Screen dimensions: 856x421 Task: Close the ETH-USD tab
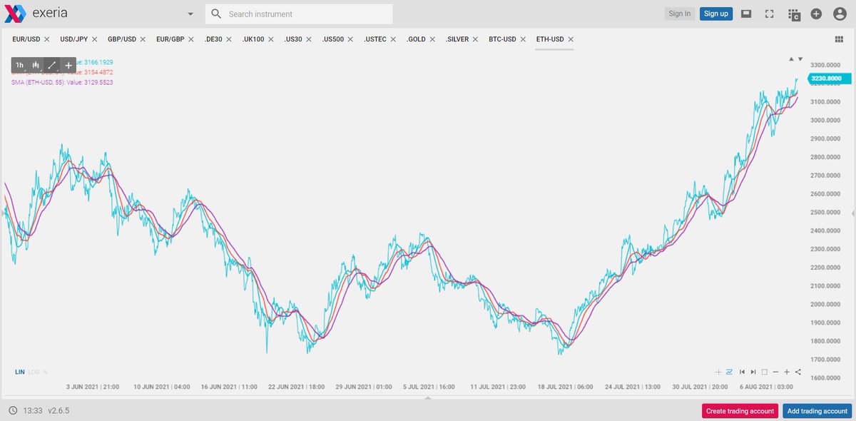(571, 39)
